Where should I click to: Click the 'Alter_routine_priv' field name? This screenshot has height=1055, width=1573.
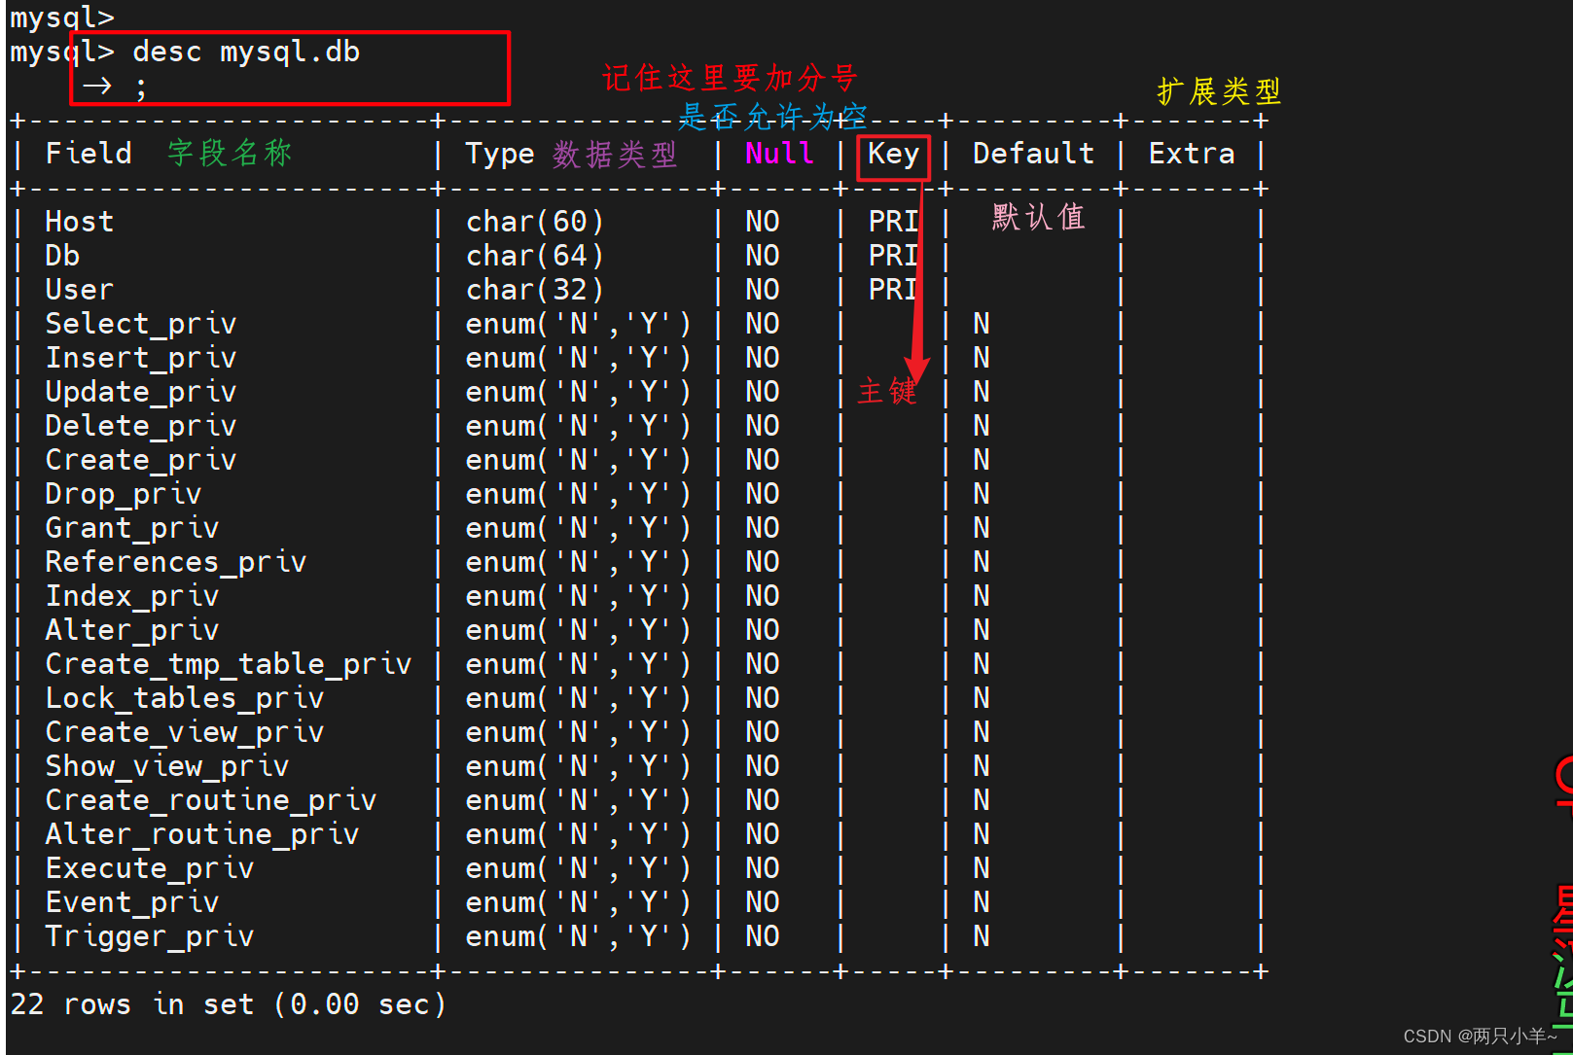click(x=202, y=834)
